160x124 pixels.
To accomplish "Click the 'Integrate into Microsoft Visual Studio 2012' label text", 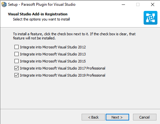I will point(53,47).
